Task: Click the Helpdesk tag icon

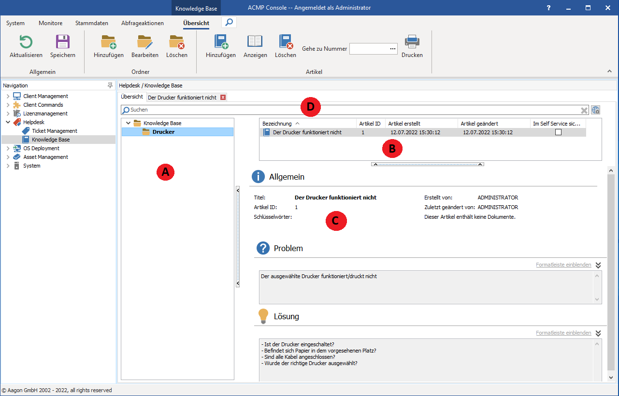Action: coord(17,122)
